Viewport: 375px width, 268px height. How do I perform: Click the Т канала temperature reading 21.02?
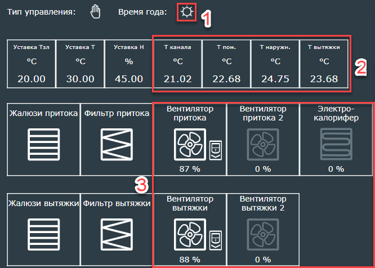point(177,78)
